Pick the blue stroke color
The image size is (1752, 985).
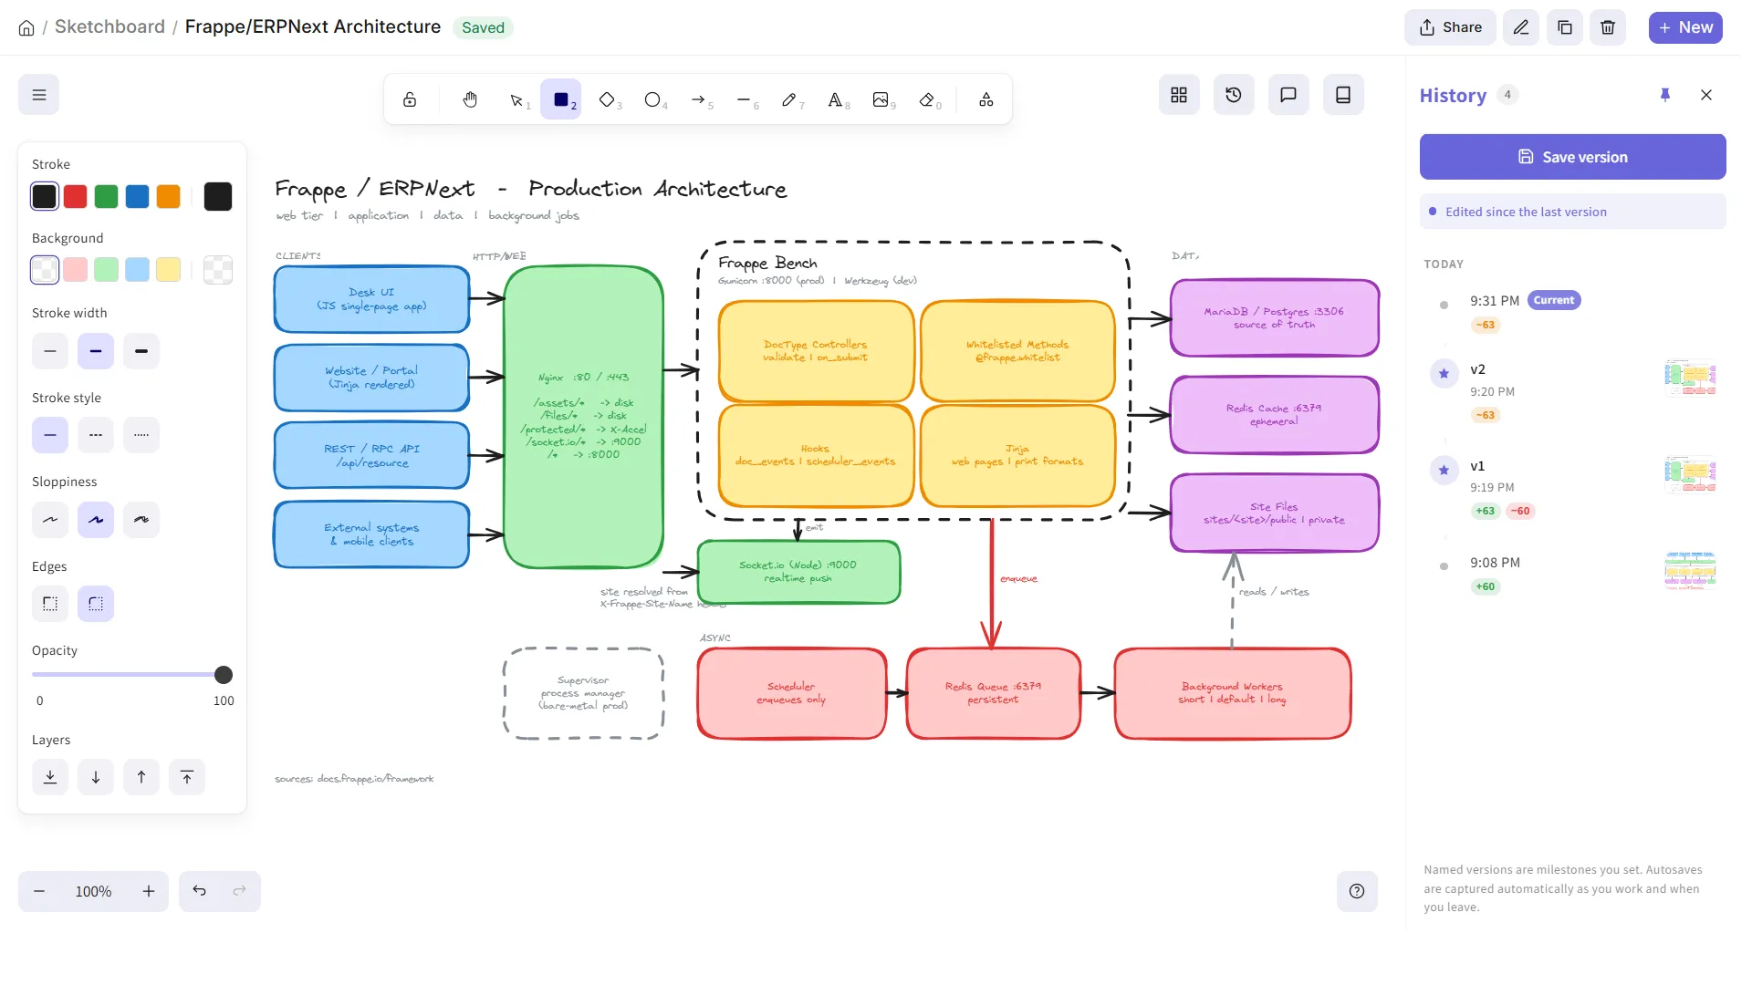click(x=138, y=196)
